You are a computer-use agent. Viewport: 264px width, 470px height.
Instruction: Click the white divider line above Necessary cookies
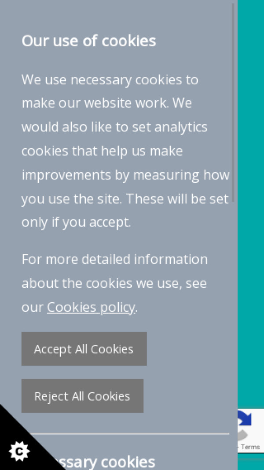tap(132, 434)
